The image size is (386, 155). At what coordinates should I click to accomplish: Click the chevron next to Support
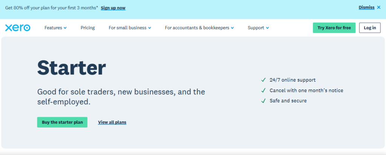(267, 28)
